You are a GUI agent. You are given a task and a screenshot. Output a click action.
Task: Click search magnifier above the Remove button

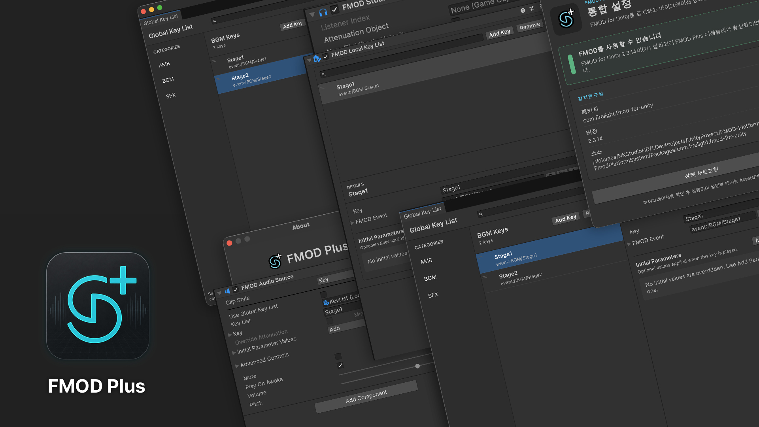click(x=214, y=21)
